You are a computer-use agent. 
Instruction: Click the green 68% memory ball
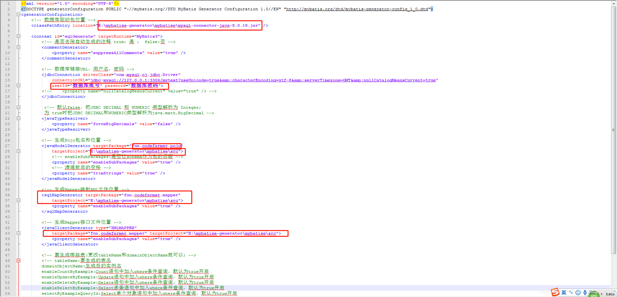594,294
